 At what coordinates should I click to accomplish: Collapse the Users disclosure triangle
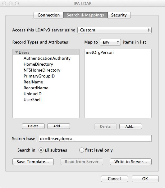[16, 52]
